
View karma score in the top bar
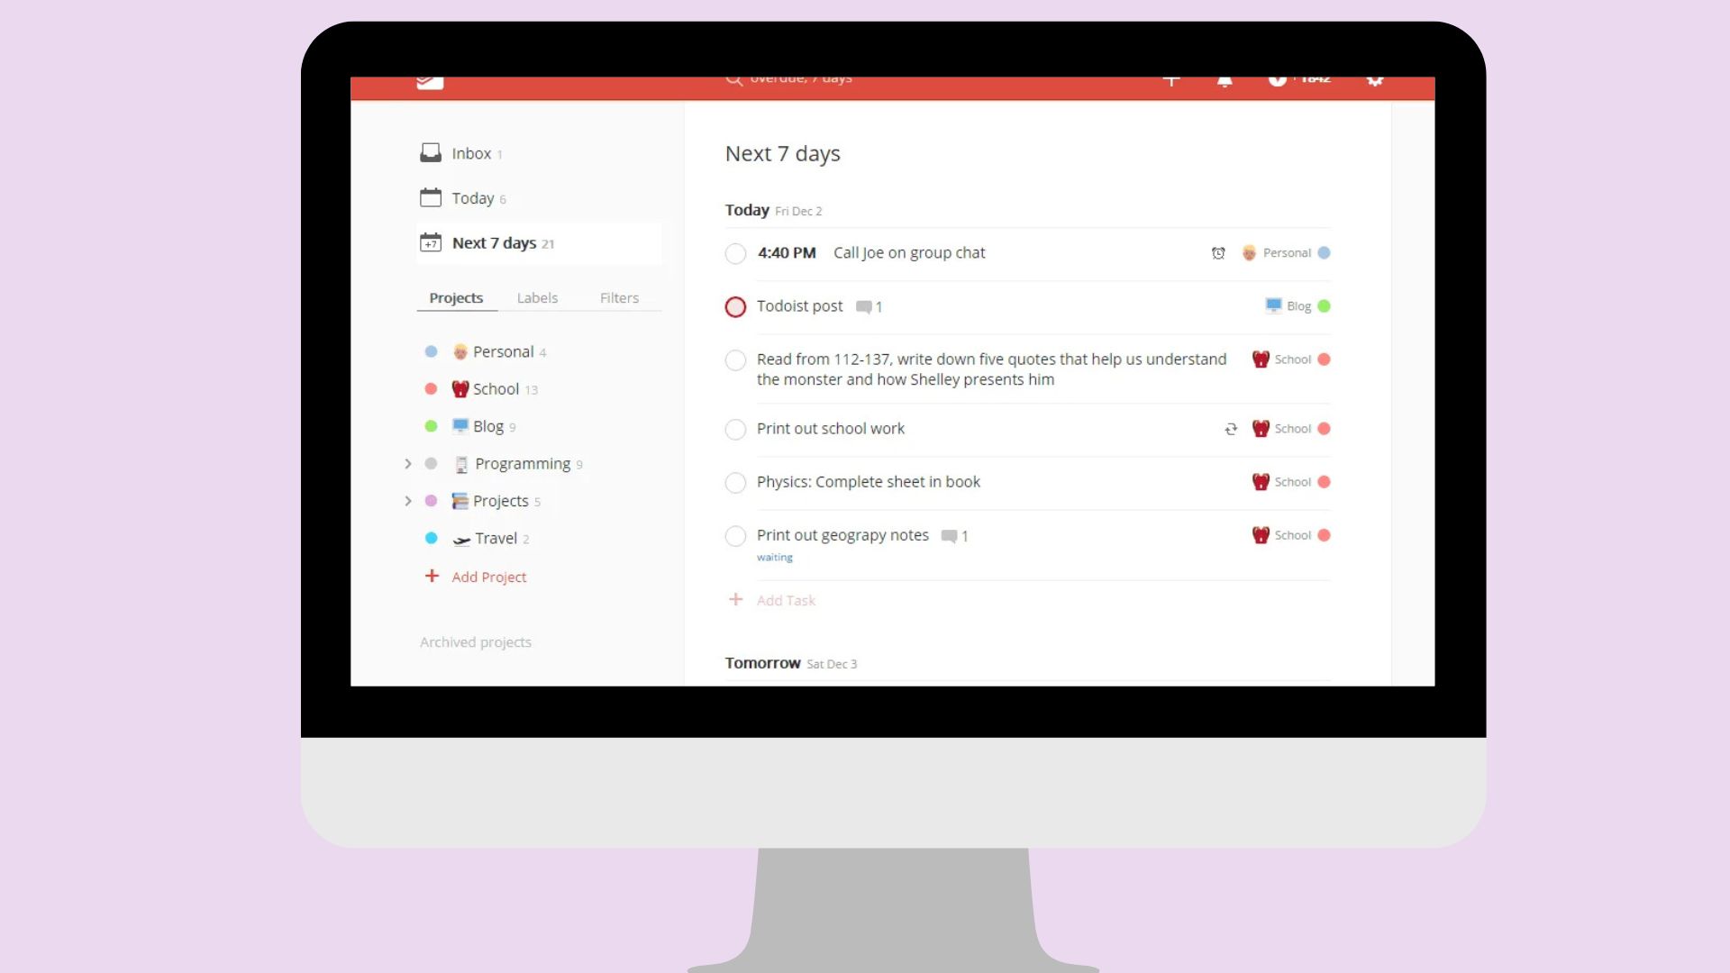1299,79
